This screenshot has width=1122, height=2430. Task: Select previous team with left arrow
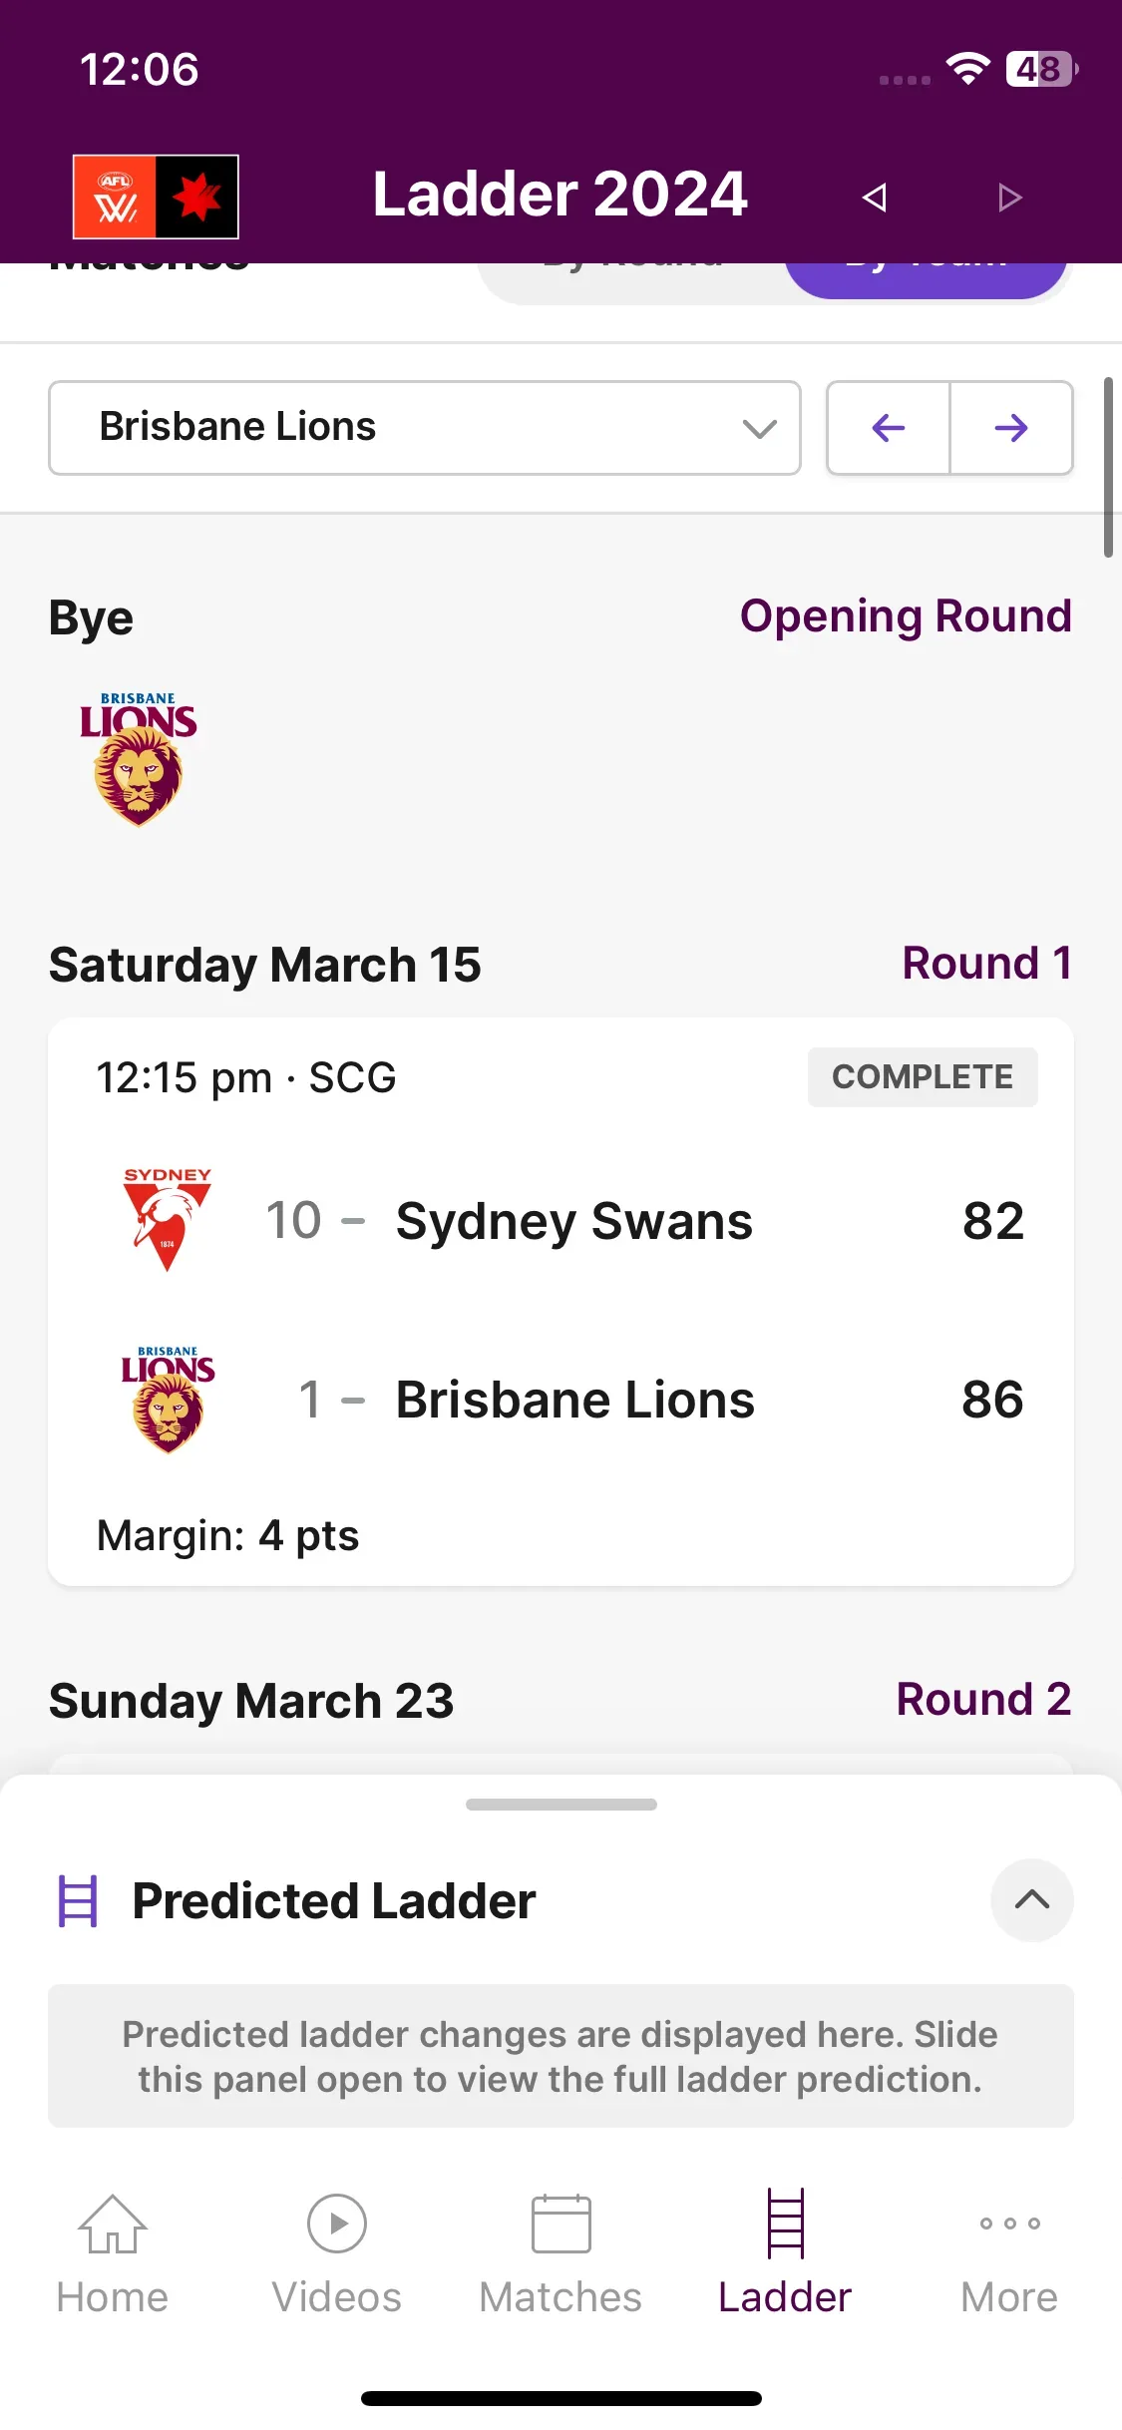(889, 428)
